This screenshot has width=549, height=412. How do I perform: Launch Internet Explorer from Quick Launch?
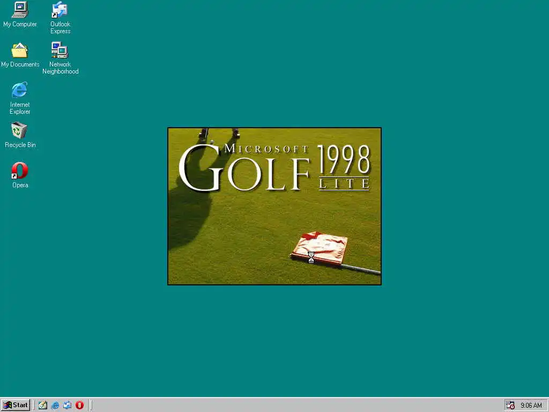point(55,406)
